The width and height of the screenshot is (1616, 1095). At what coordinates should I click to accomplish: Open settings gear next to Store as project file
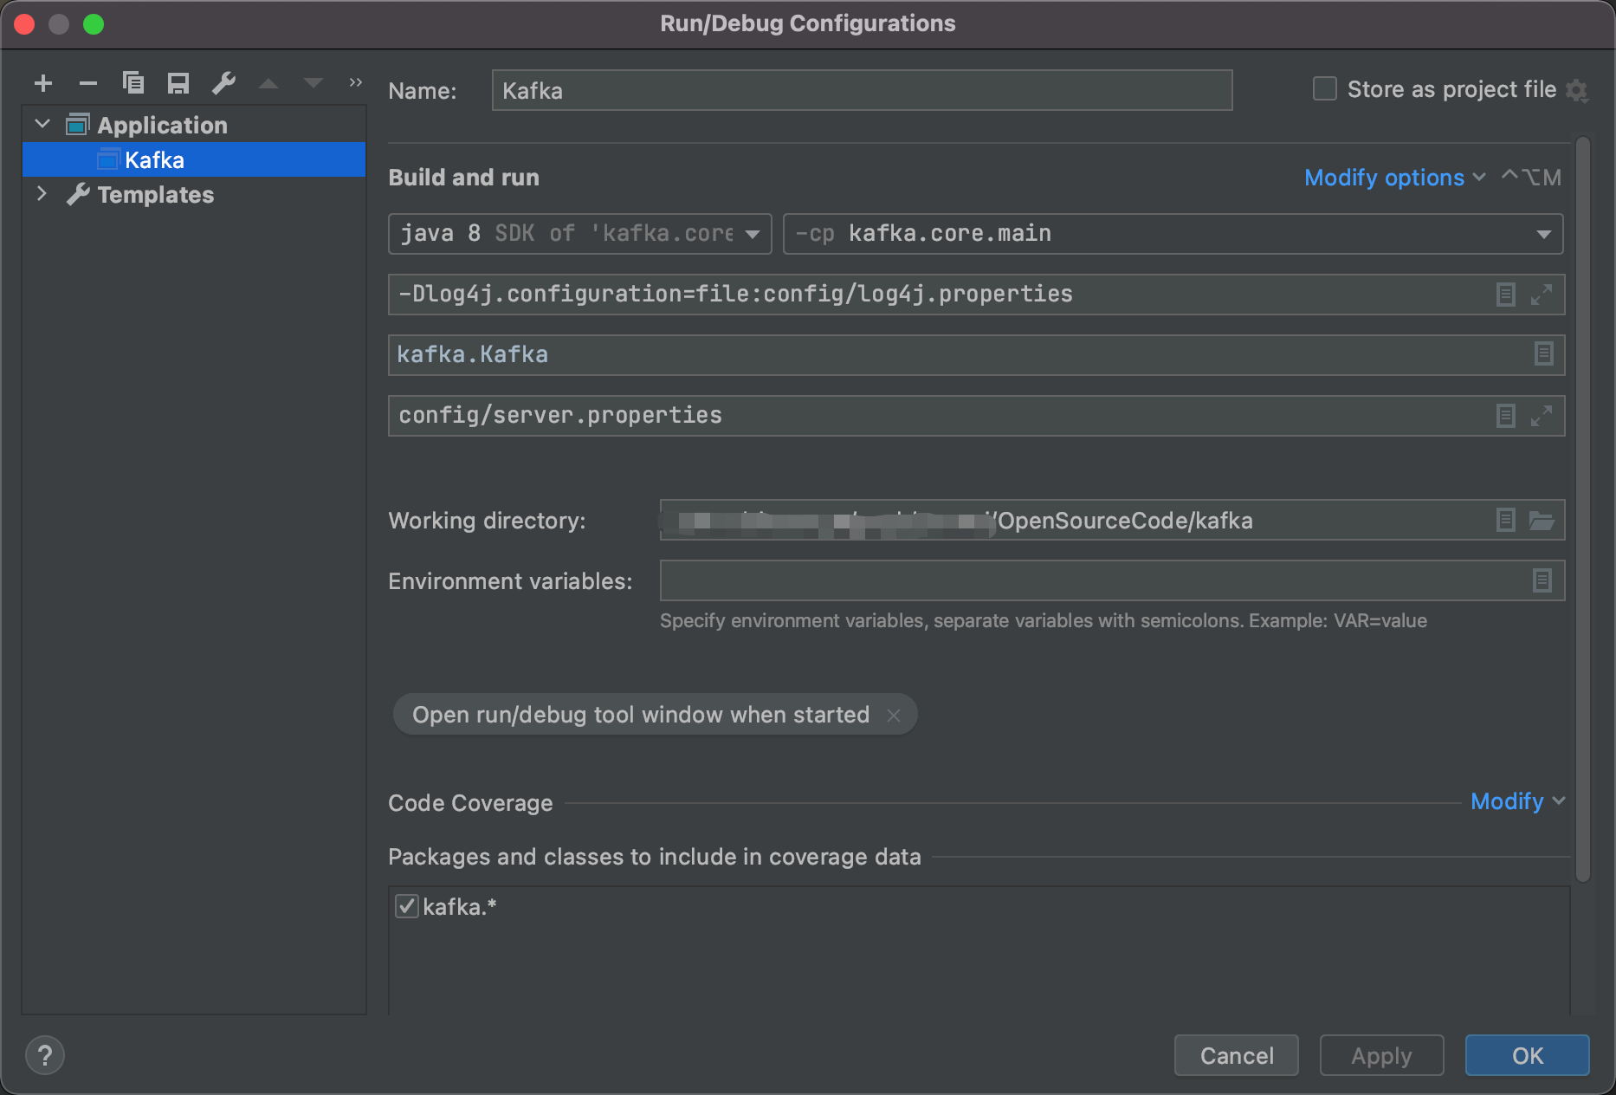(x=1577, y=90)
